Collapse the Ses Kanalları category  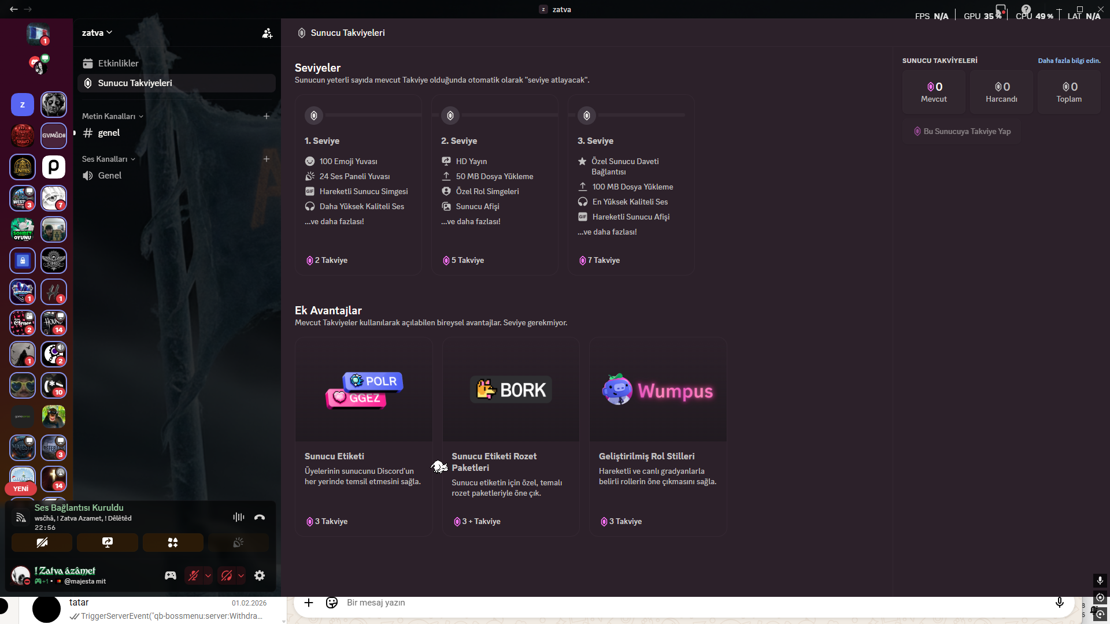[109, 159]
